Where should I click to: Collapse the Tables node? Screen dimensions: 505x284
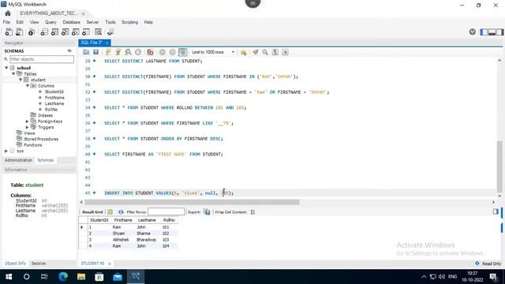pyautogui.click(x=13, y=73)
